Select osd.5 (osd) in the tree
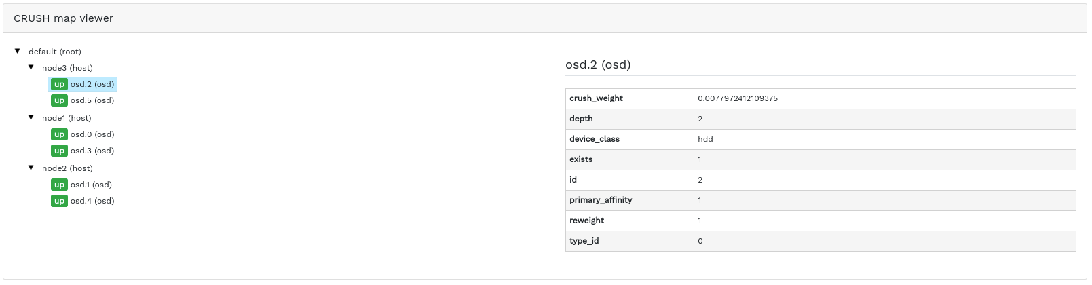The height and width of the screenshot is (285, 1092). [x=92, y=100]
